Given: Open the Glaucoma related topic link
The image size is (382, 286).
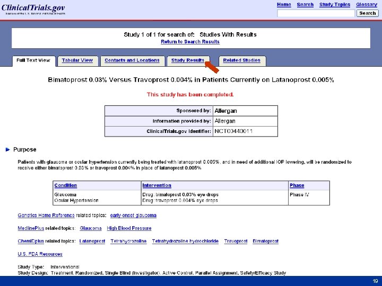Looking at the screenshot, I should (91, 228).
